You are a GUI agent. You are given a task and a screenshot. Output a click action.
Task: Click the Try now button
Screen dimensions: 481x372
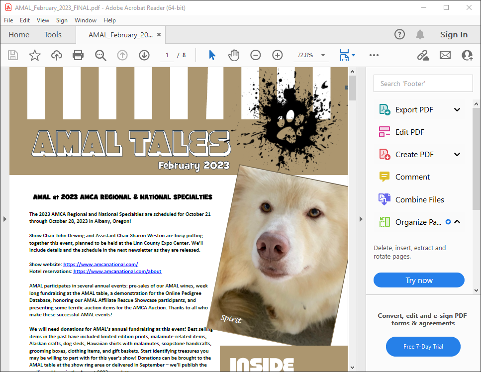[419, 280]
